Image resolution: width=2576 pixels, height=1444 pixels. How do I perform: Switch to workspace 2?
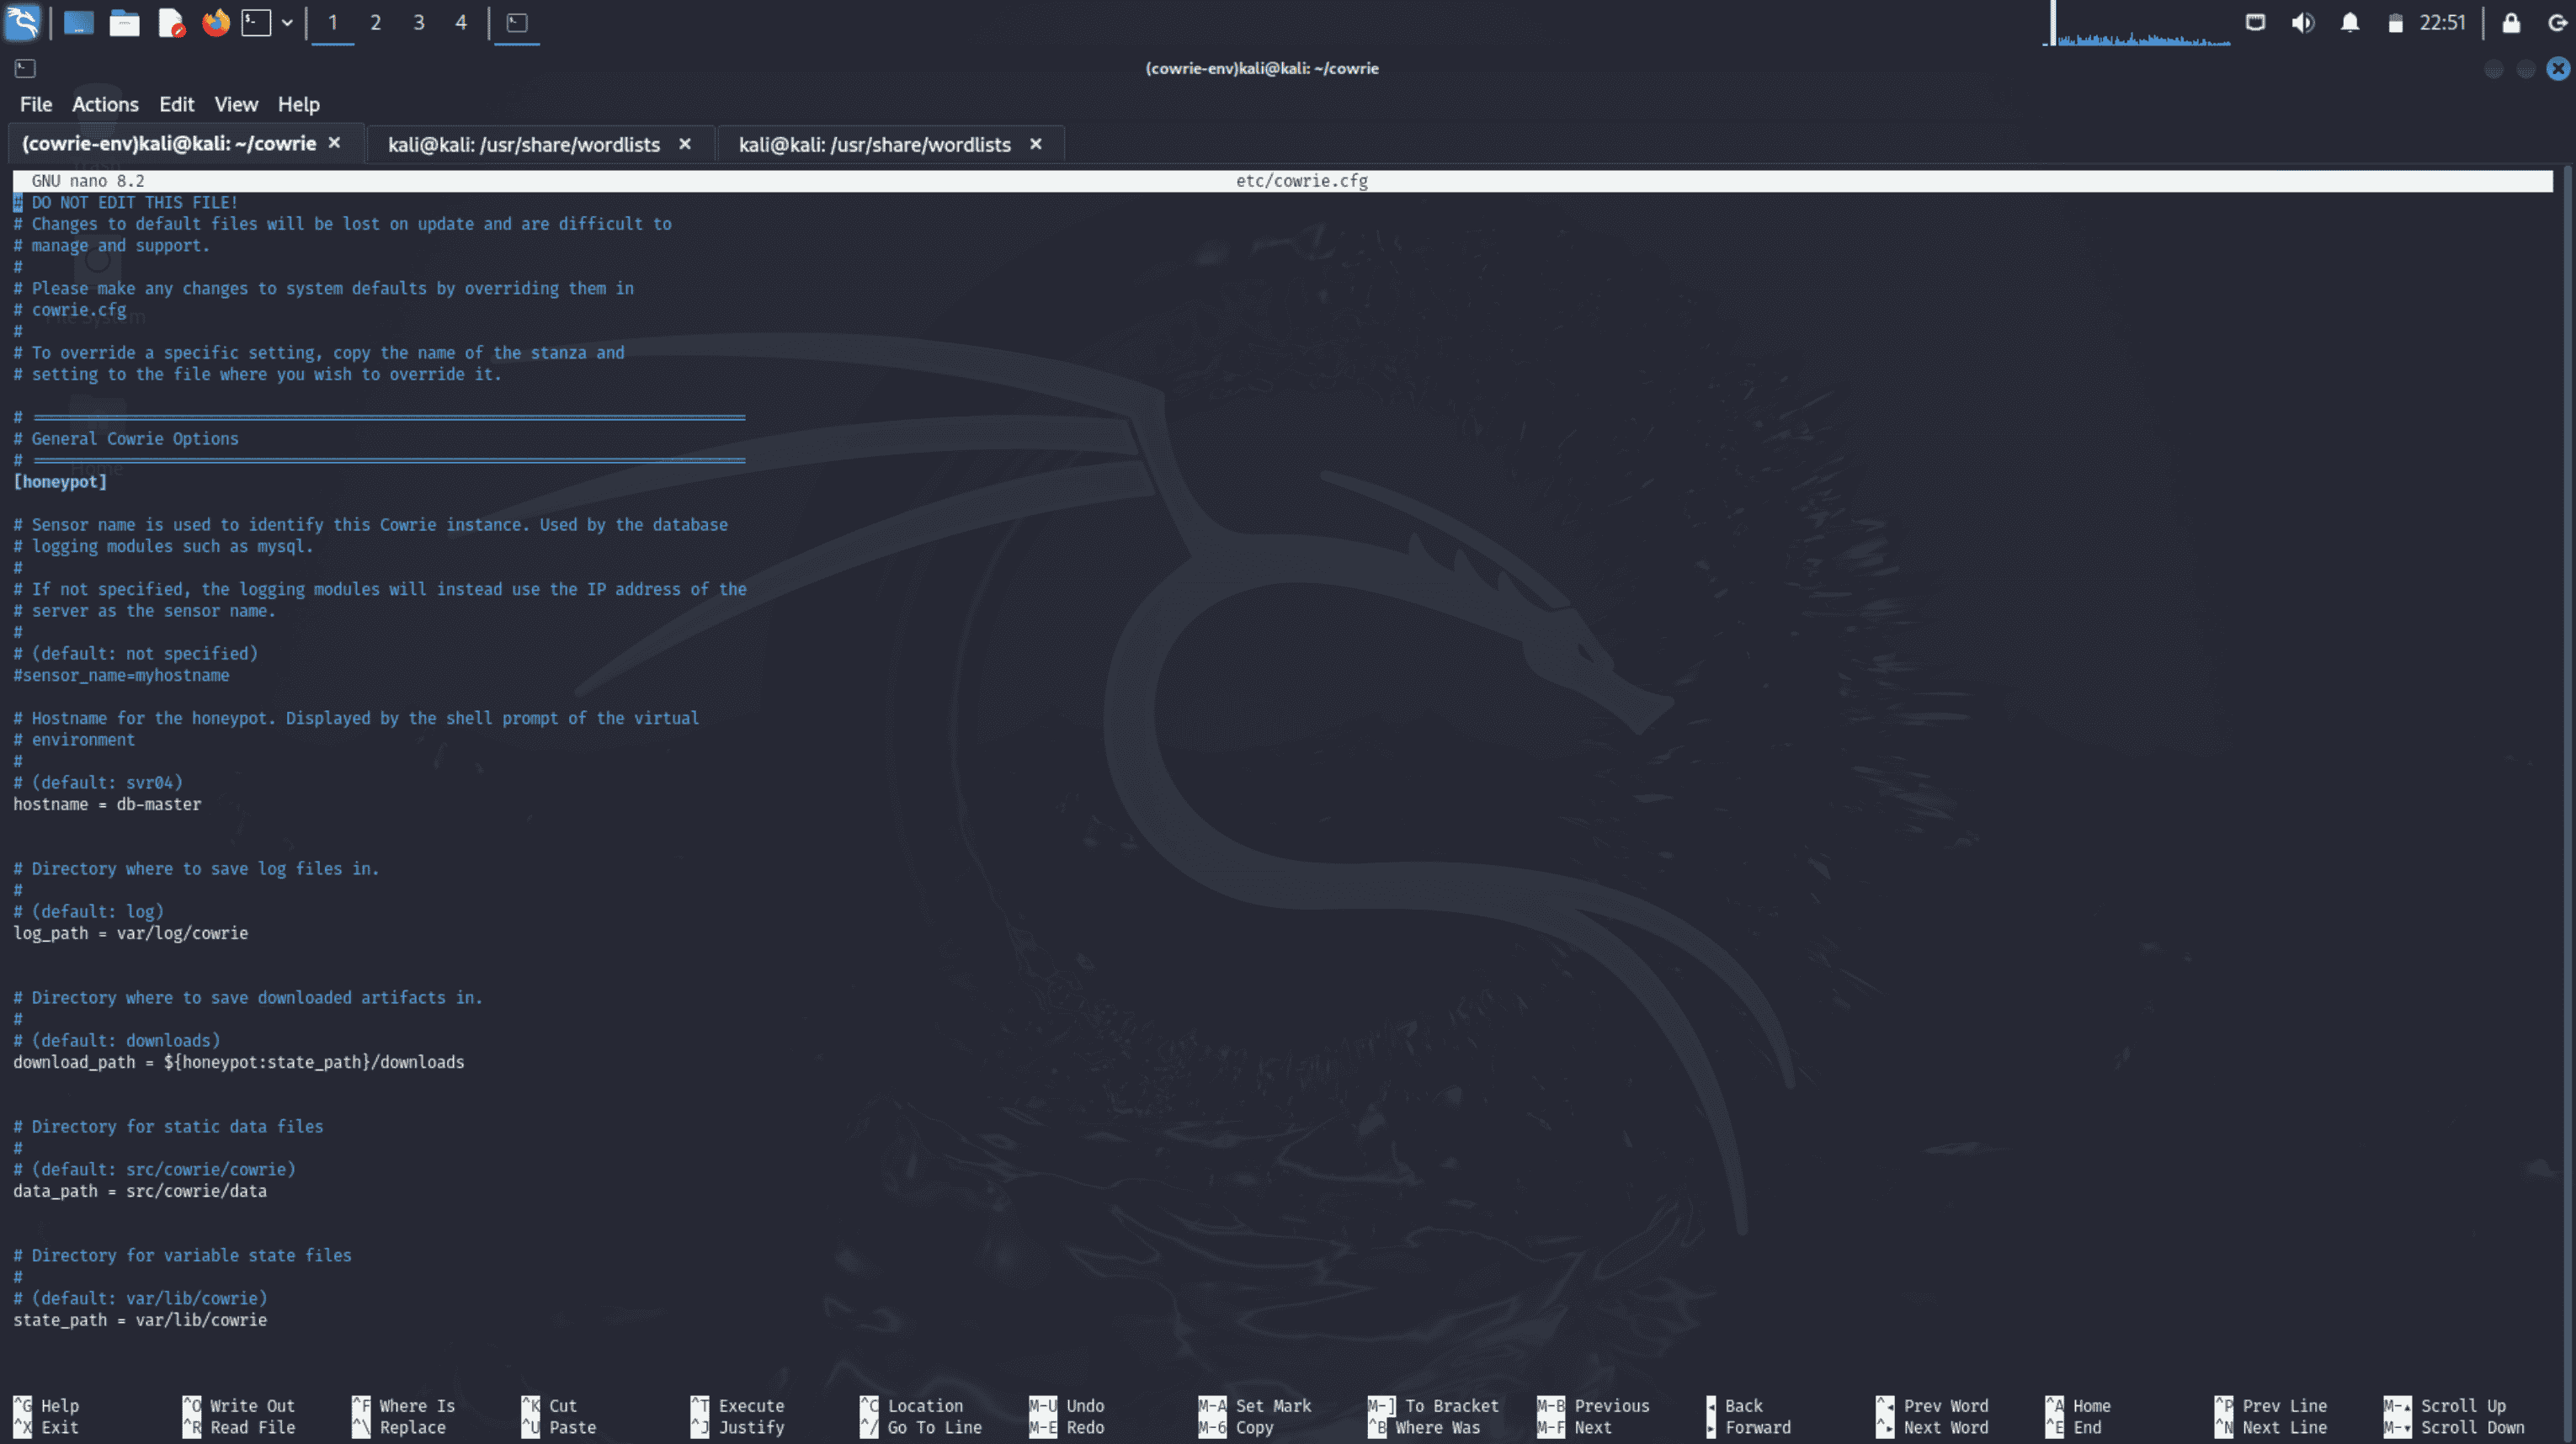click(376, 22)
